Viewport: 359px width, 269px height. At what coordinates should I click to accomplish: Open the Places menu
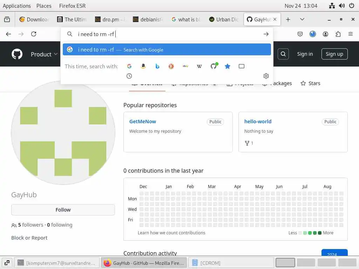tap(44, 6)
